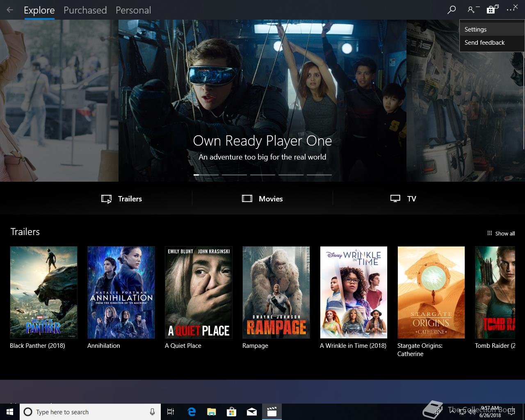Open the Annihilation poster

click(121, 292)
